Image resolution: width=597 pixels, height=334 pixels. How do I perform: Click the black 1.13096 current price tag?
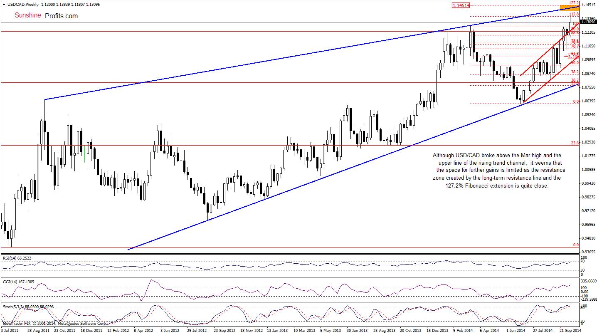[588, 22]
